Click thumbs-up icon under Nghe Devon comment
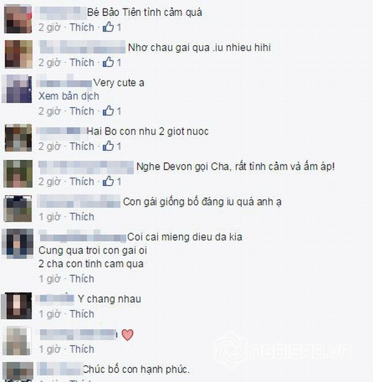Viewport: 373px width, 382px height. point(108,181)
